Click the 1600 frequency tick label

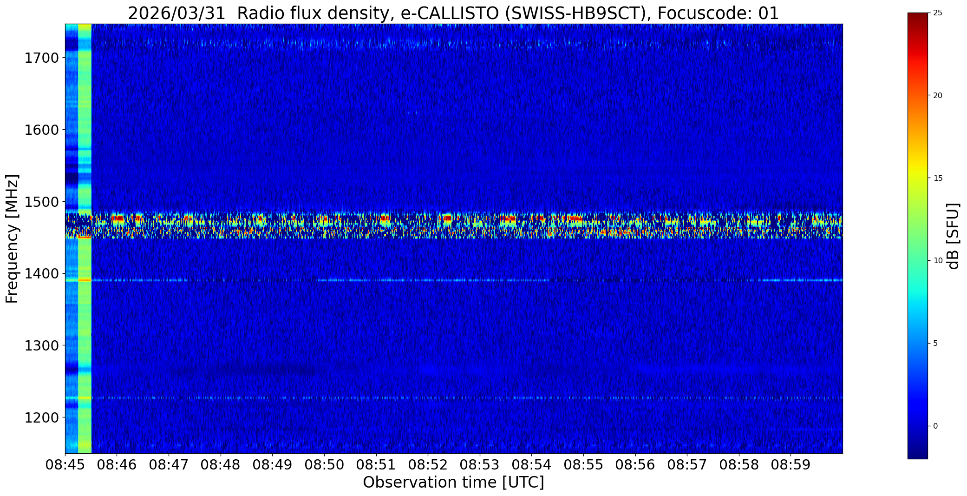(42, 130)
